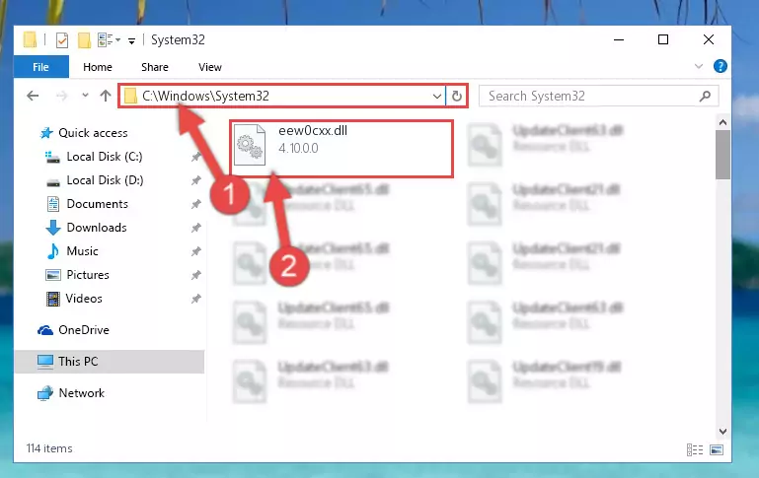Viewport: 759px width, 478px height.
Task: Click the pin icon next to Local Disk (D:)
Action: click(x=196, y=180)
